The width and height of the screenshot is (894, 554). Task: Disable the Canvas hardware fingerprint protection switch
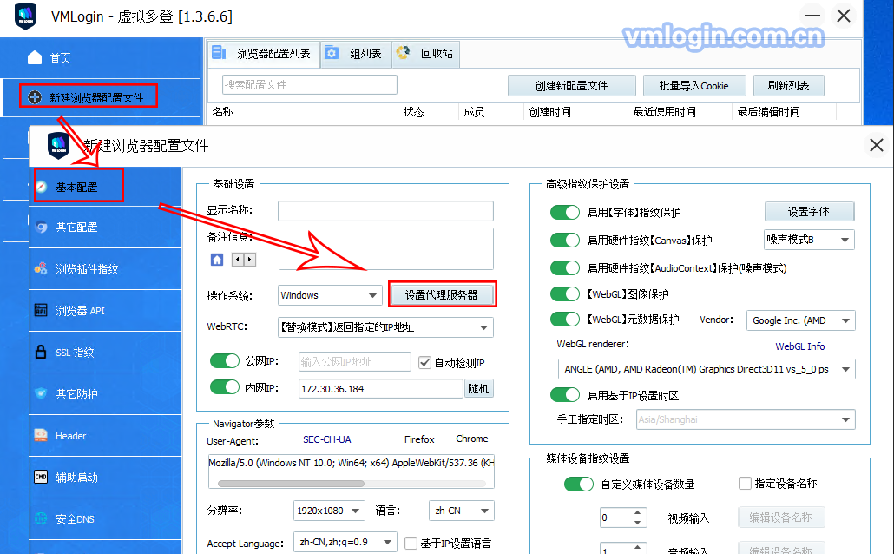point(565,241)
